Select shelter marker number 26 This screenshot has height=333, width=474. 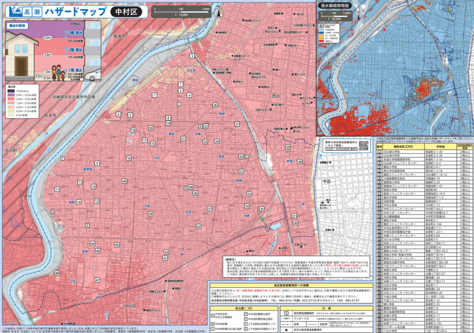coord(215,105)
